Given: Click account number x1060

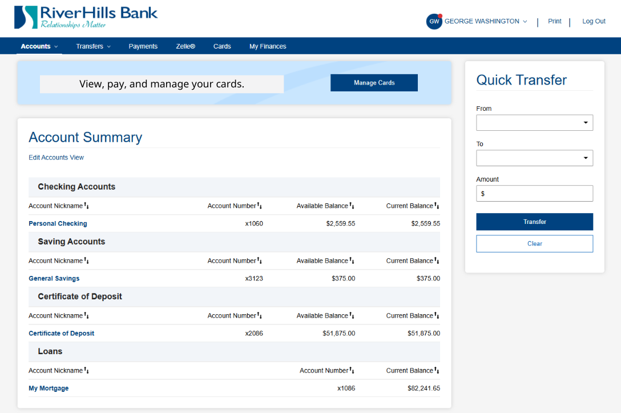Looking at the screenshot, I should (254, 223).
